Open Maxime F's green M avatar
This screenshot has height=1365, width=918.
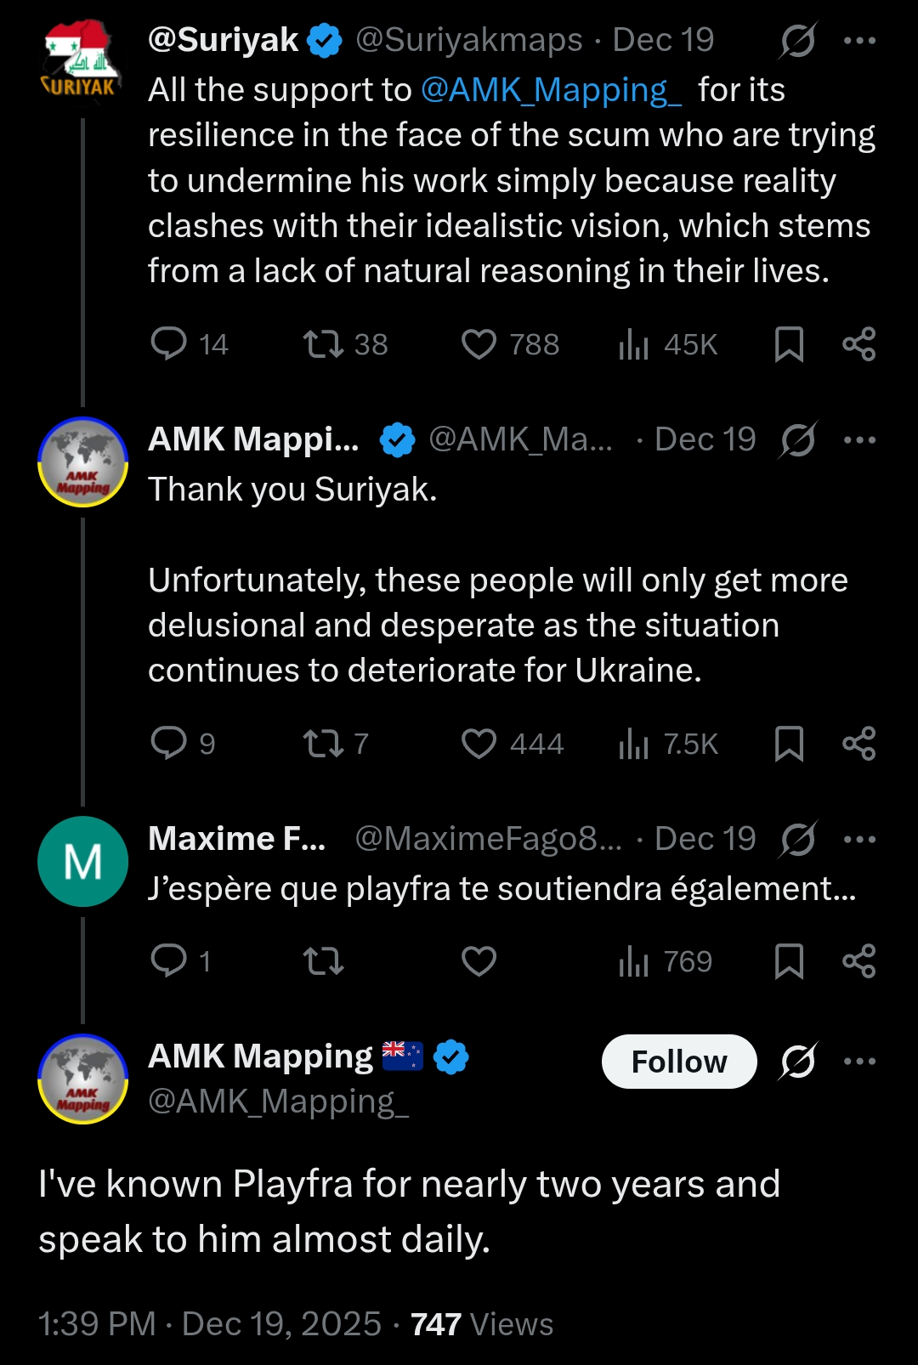(x=83, y=862)
